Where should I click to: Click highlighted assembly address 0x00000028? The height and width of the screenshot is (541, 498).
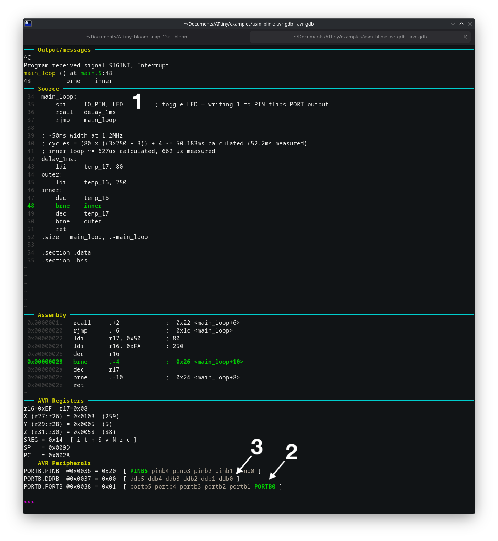pos(45,362)
